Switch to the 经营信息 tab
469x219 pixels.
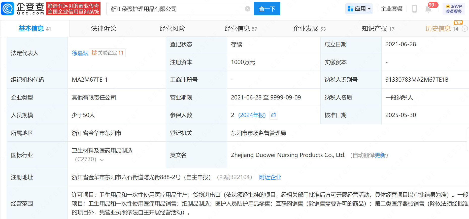click(x=241, y=29)
